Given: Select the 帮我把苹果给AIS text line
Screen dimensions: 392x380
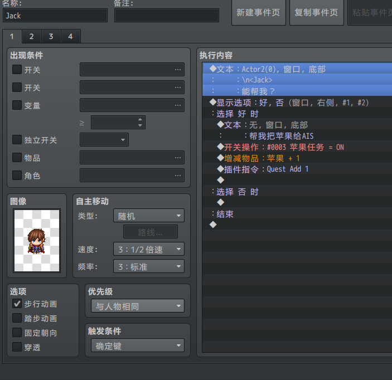Looking at the screenshot, I should tap(297, 136).
